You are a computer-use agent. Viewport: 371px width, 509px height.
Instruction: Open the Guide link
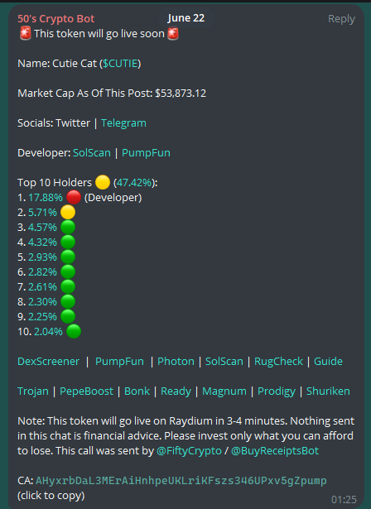click(x=328, y=362)
